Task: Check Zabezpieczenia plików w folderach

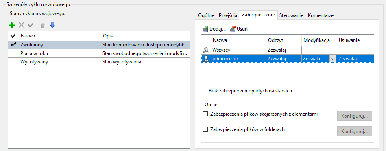Action: (205, 129)
